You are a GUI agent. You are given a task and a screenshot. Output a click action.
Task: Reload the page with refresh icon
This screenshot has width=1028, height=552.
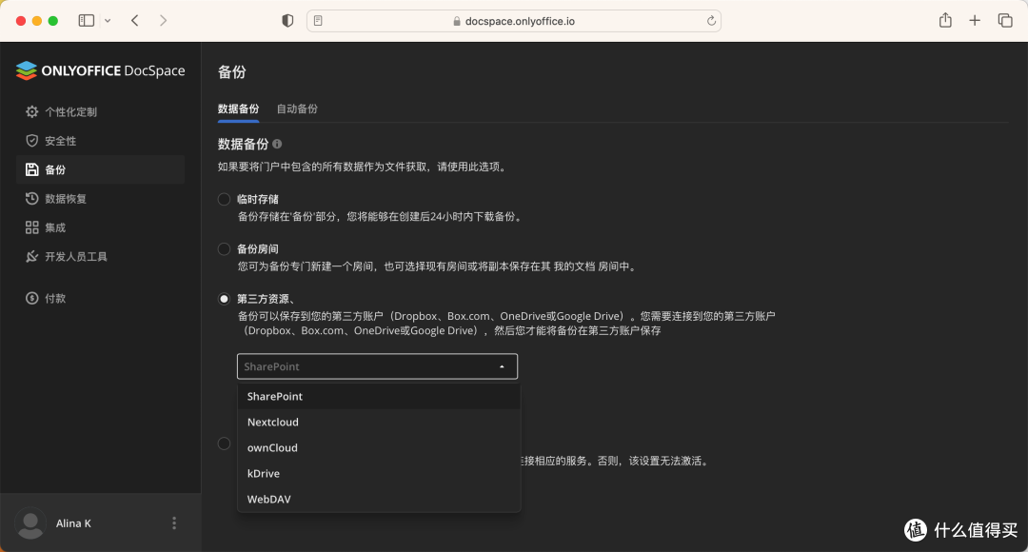click(x=711, y=21)
